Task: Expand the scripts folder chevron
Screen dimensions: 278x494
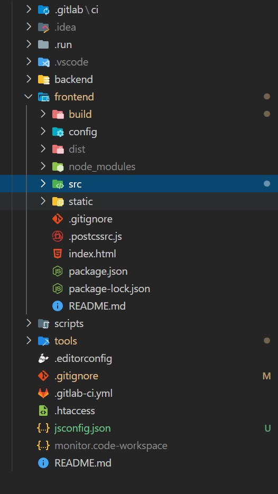Action: pos(29,323)
